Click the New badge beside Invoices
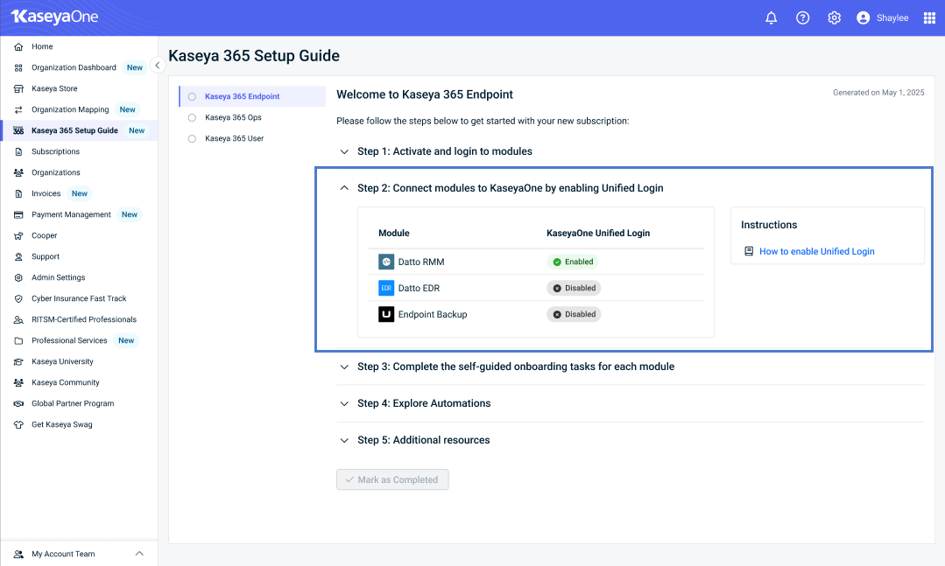 80,194
